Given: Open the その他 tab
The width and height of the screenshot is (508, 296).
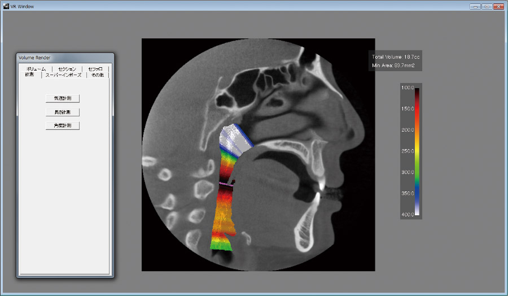Looking at the screenshot, I should pos(98,75).
